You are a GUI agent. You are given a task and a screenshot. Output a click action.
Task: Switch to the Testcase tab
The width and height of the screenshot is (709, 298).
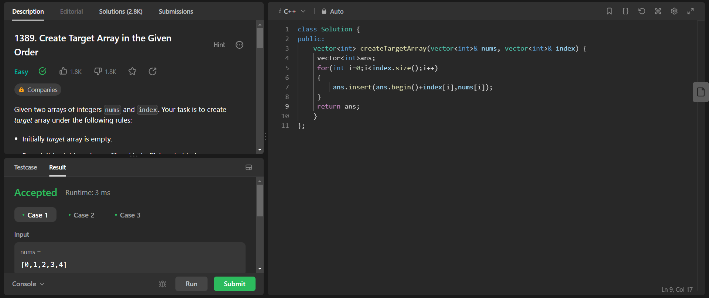[25, 167]
